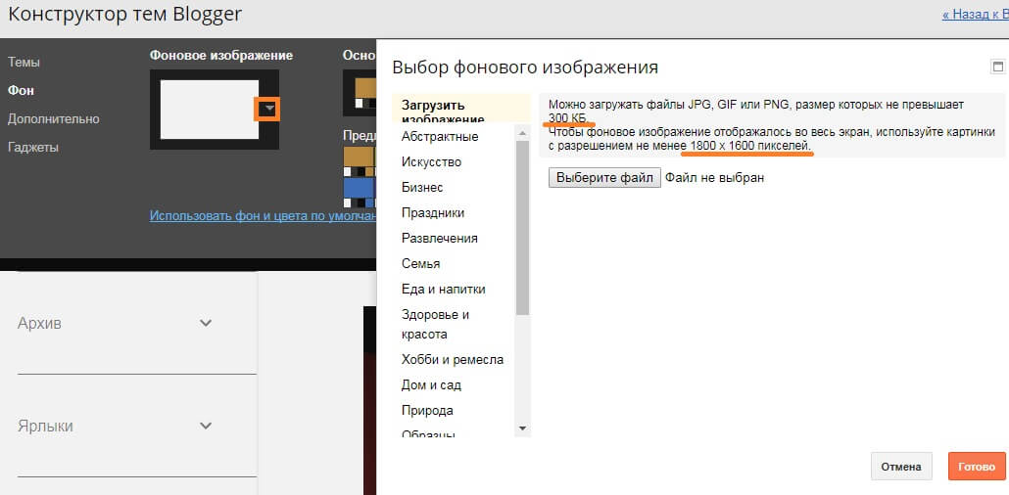The width and height of the screenshot is (1009, 495).
Task: Open the background image dropdown arrow
Action: (267, 109)
